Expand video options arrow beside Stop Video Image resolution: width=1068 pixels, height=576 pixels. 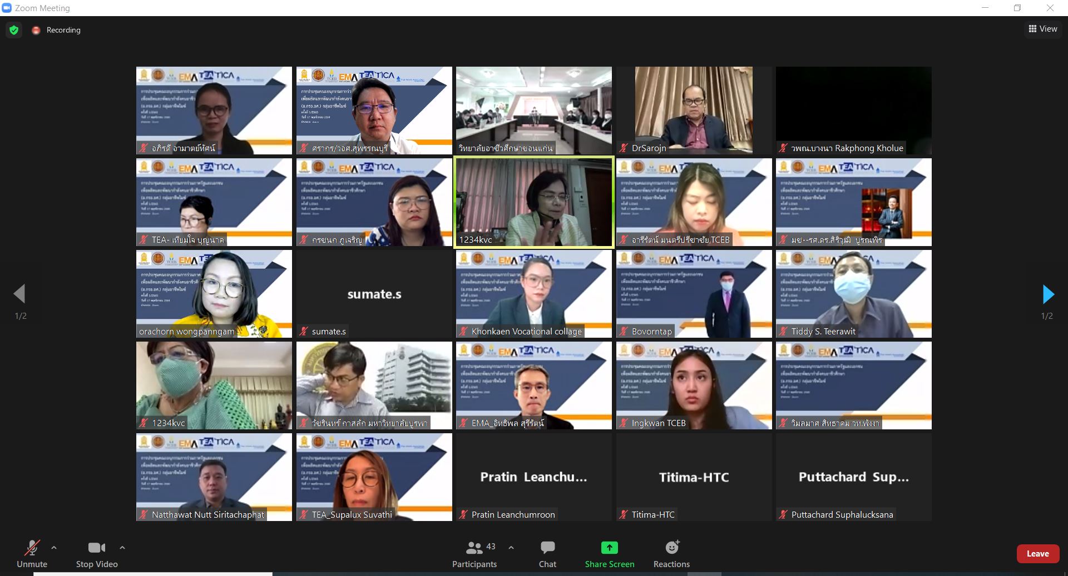122,548
